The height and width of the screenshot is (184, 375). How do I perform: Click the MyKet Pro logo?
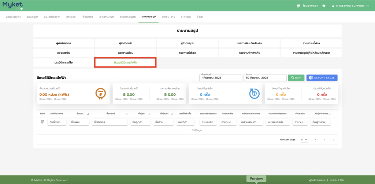(13, 5)
